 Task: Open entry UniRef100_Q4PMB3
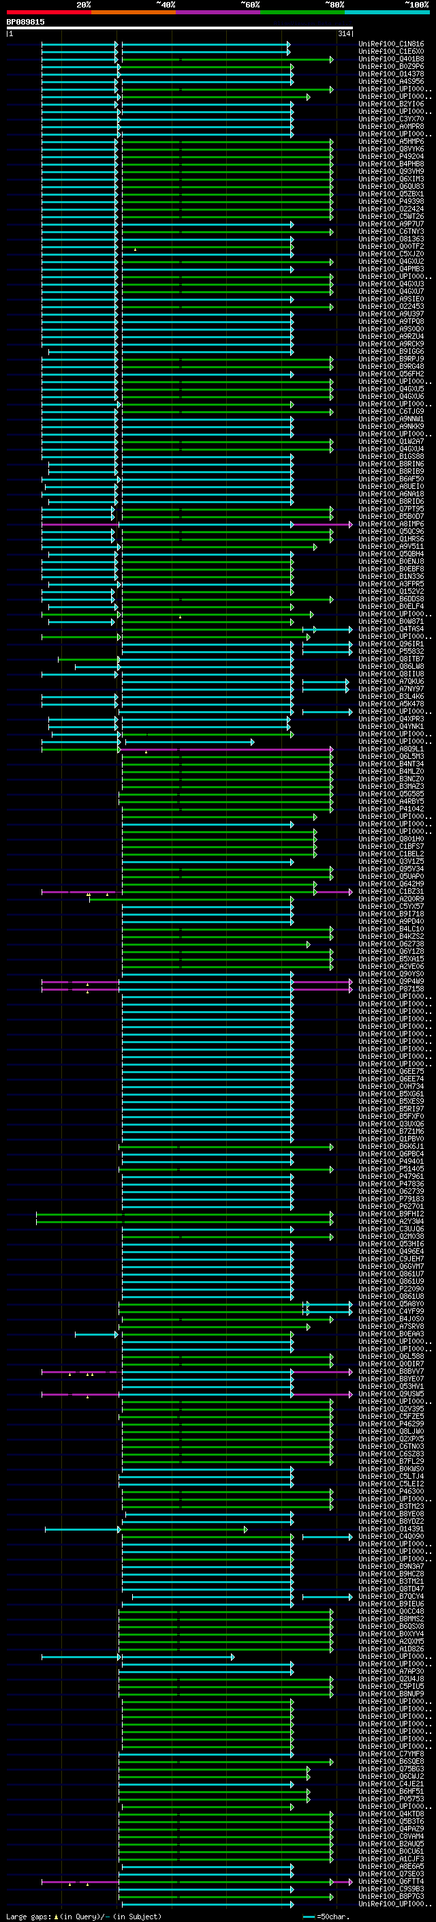[390, 269]
